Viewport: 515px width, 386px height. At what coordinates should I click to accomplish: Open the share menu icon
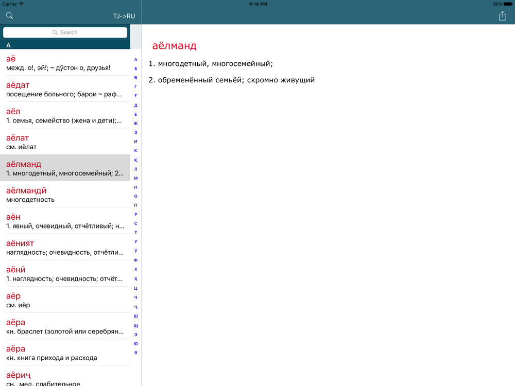point(502,15)
